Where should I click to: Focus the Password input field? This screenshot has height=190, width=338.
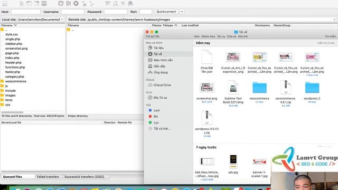point(116,12)
